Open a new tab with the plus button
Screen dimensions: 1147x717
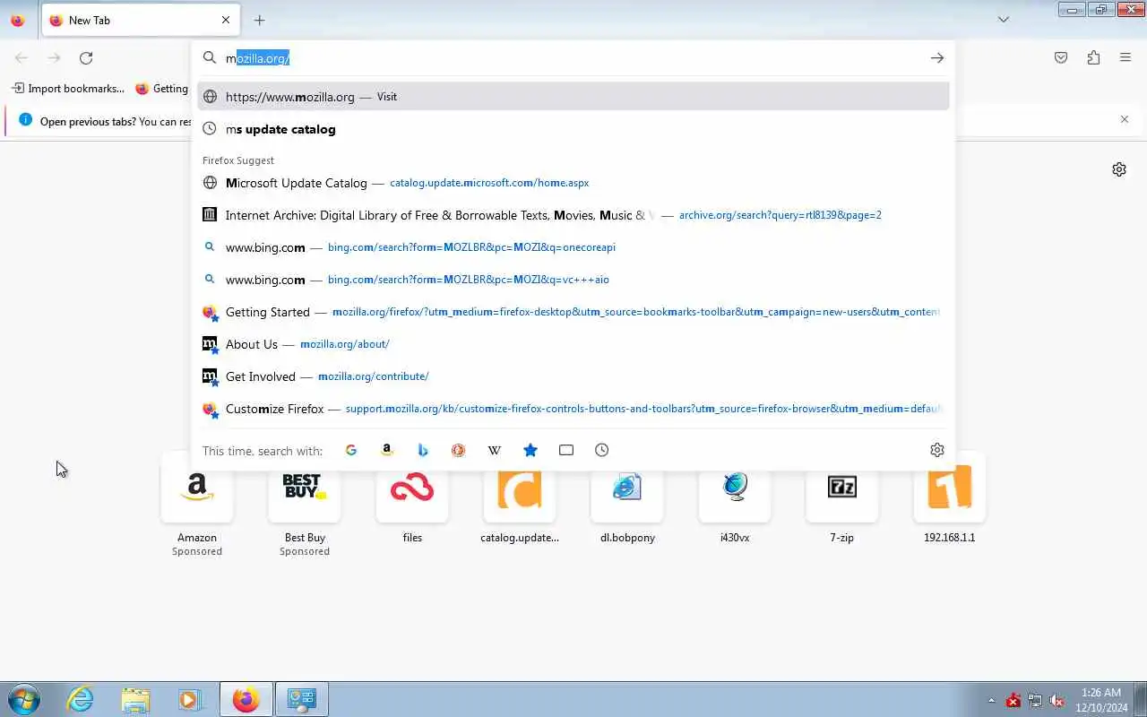259,20
